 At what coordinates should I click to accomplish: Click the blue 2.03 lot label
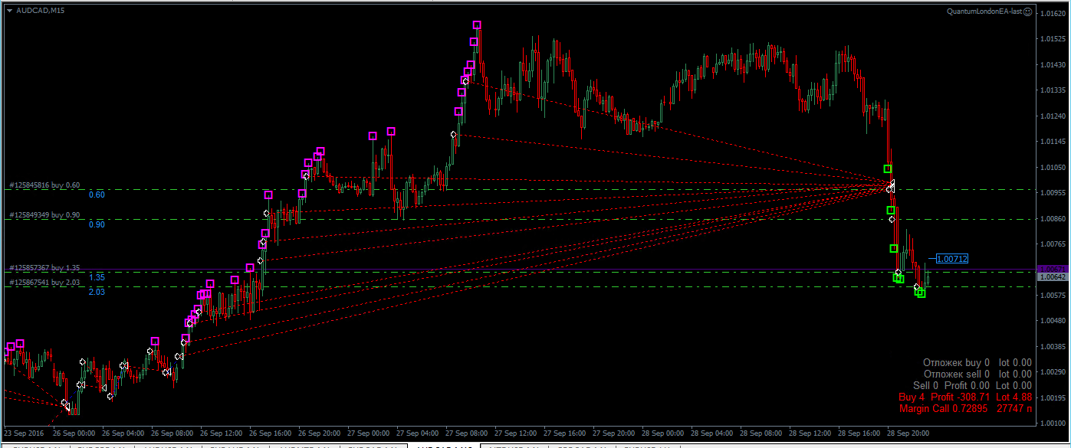[x=97, y=292]
